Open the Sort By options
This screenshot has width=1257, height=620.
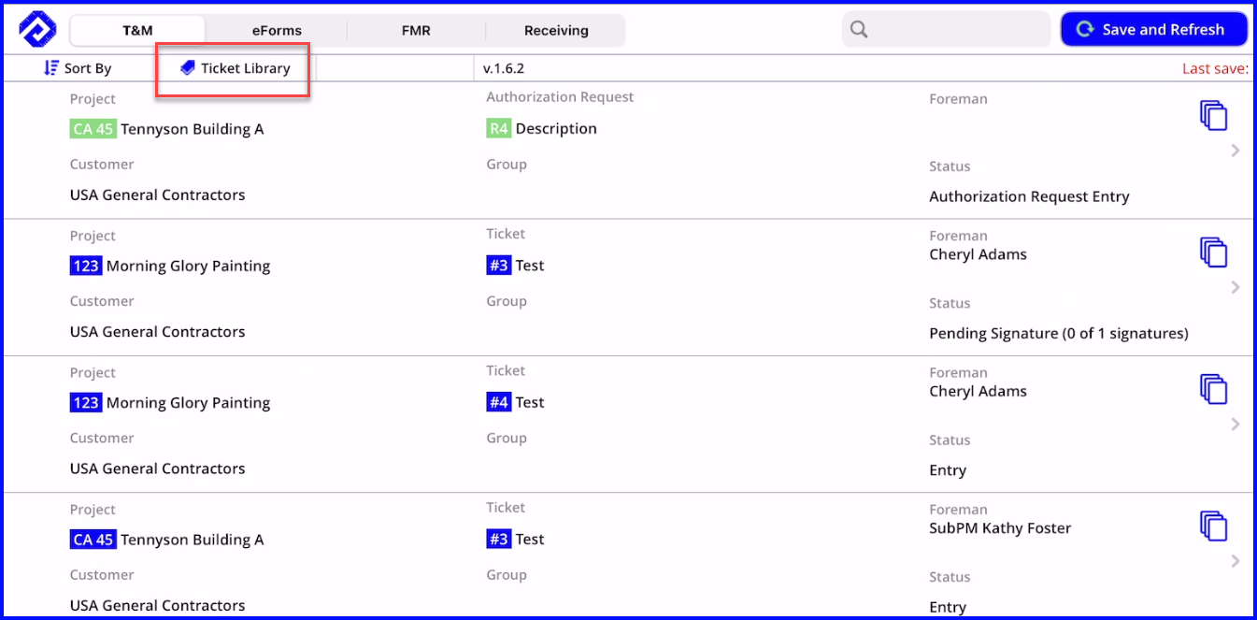tap(78, 68)
